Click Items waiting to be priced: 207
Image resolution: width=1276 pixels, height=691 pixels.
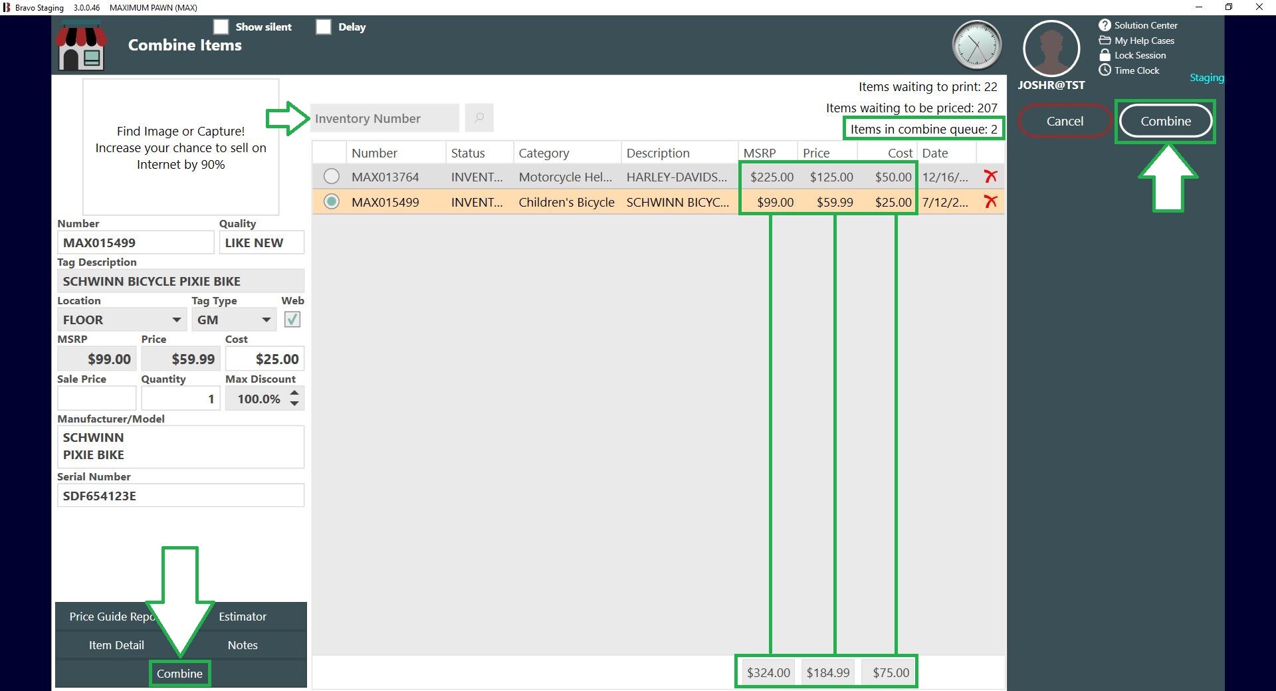[911, 108]
